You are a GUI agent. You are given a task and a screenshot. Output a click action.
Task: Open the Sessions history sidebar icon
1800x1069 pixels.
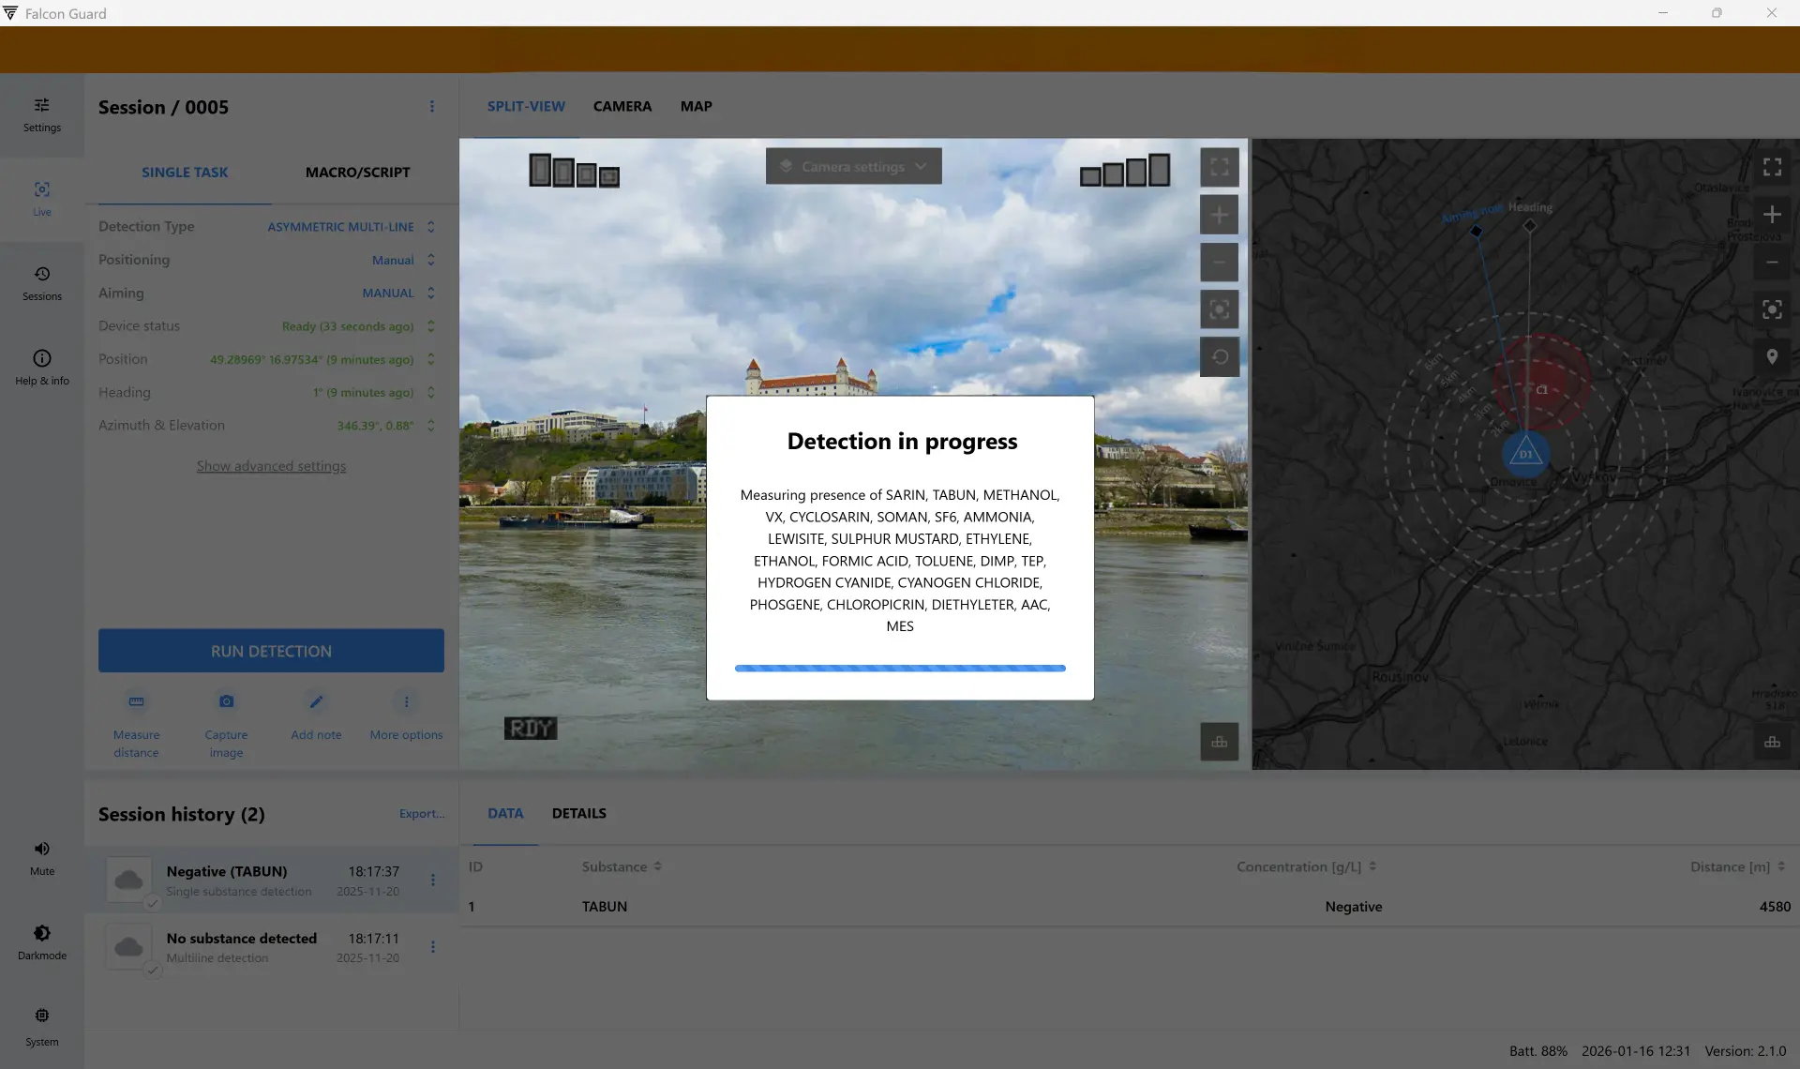click(x=42, y=283)
